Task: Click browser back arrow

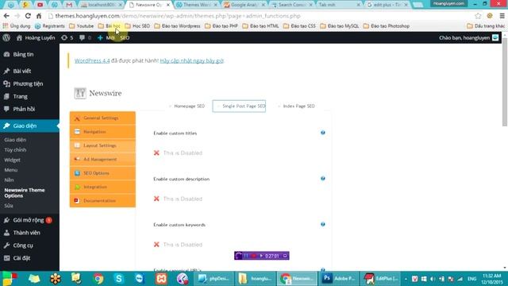Action: click(6, 16)
